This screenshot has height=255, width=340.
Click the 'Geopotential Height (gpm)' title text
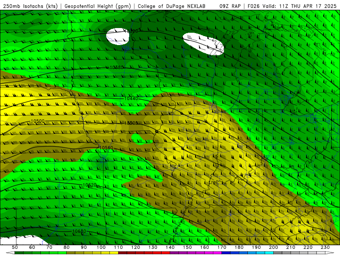[x=98, y=6]
